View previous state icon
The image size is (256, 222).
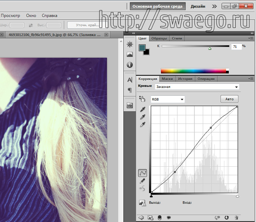217,218
